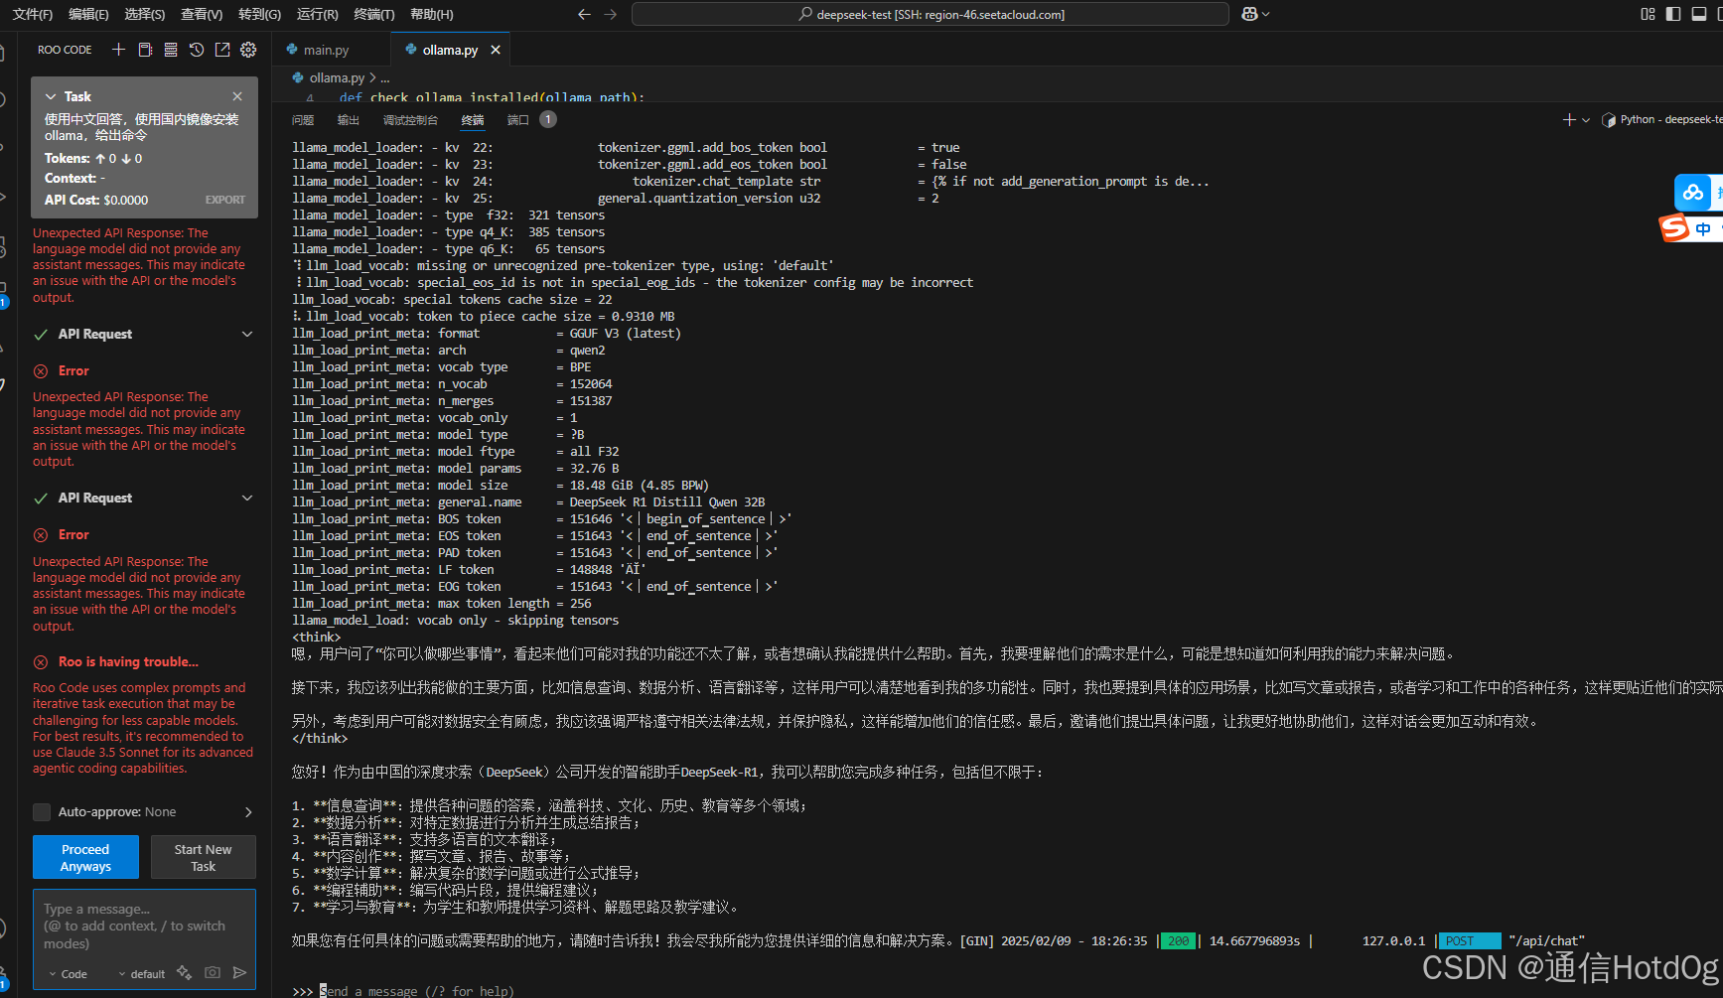This screenshot has width=1723, height=998.
Task: Go forward with navigation right arrow
Action: (611, 14)
